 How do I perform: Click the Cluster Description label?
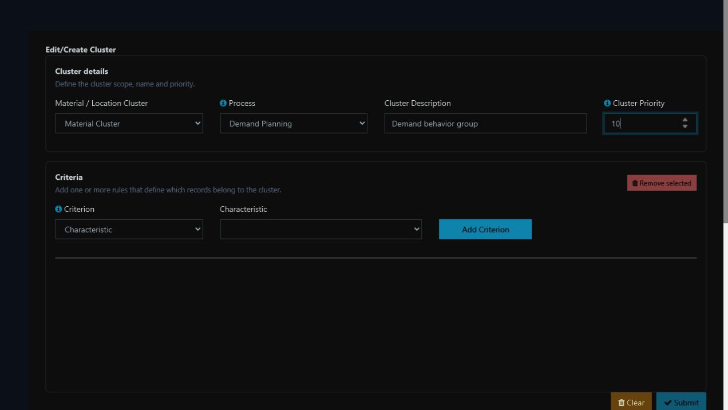point(417,104)
